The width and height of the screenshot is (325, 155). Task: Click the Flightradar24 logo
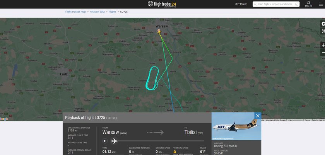click(162, 4)
